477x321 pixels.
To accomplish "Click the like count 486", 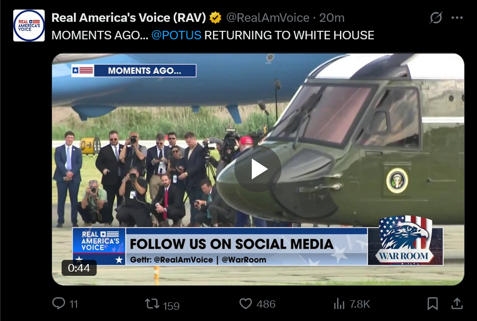I will pyautogui.click(x=266, y=304).
